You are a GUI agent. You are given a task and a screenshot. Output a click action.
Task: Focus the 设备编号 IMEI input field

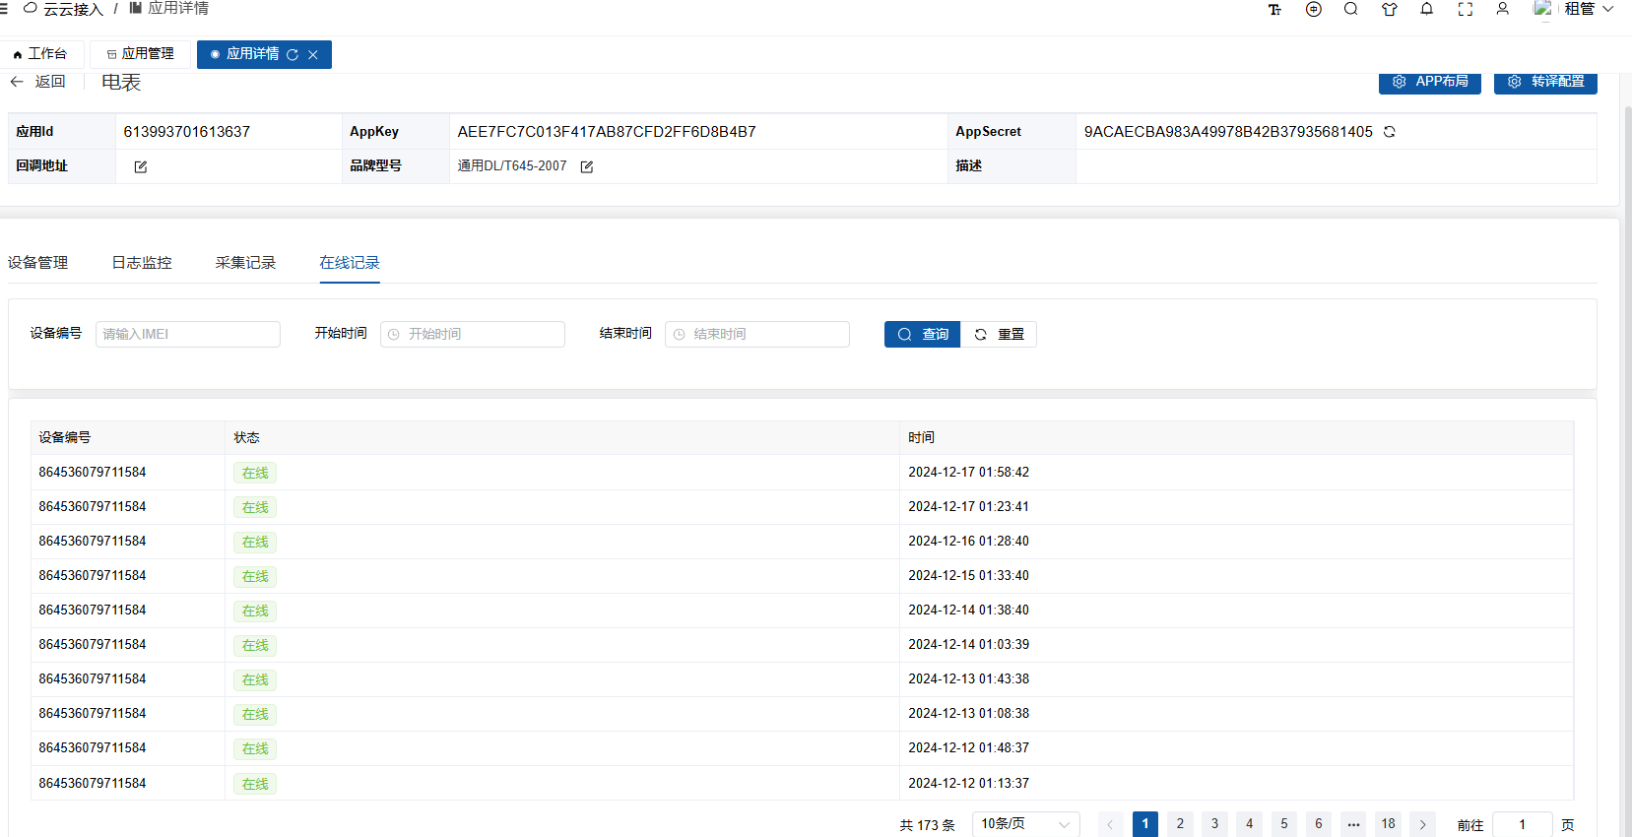tap(188, 334)
